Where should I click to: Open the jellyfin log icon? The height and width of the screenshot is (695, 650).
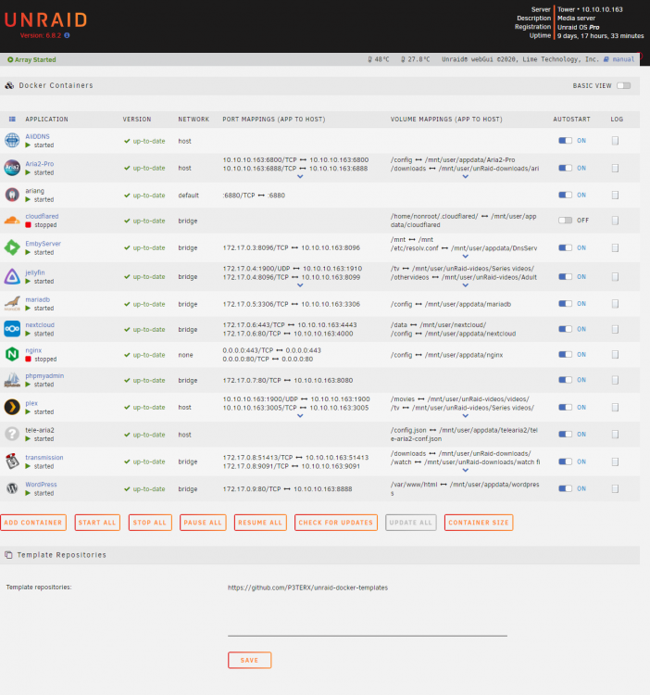615,276
